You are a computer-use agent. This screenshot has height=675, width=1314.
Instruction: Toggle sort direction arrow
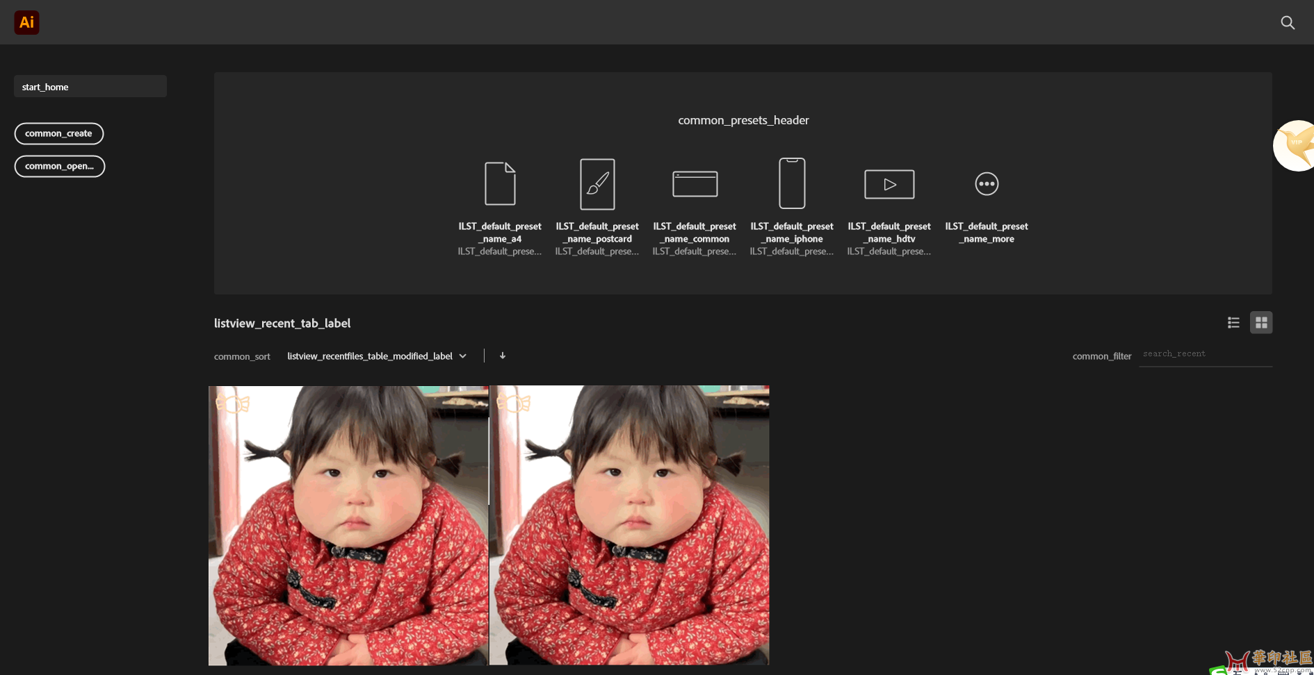(x=503, y=356)
